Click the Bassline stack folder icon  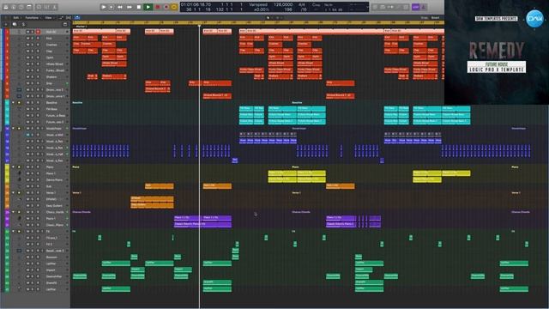tap(19, 103)
